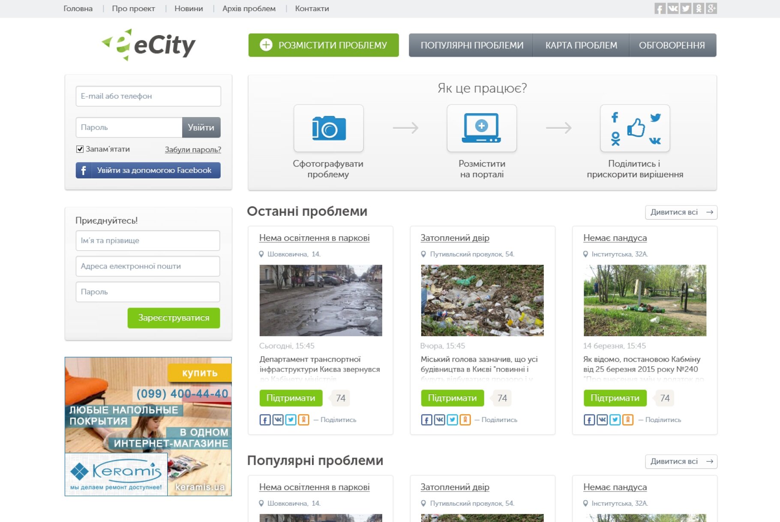This screenshot has height=522, width=780.
Task: Click the eCity logo
Action: point(148,45)
